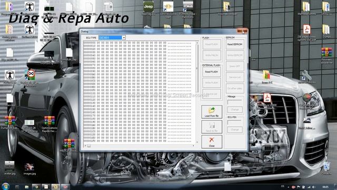Click the hex view scroll-down arrow
Viewport: 337px width, 190px height.
(x=197, y=142)
